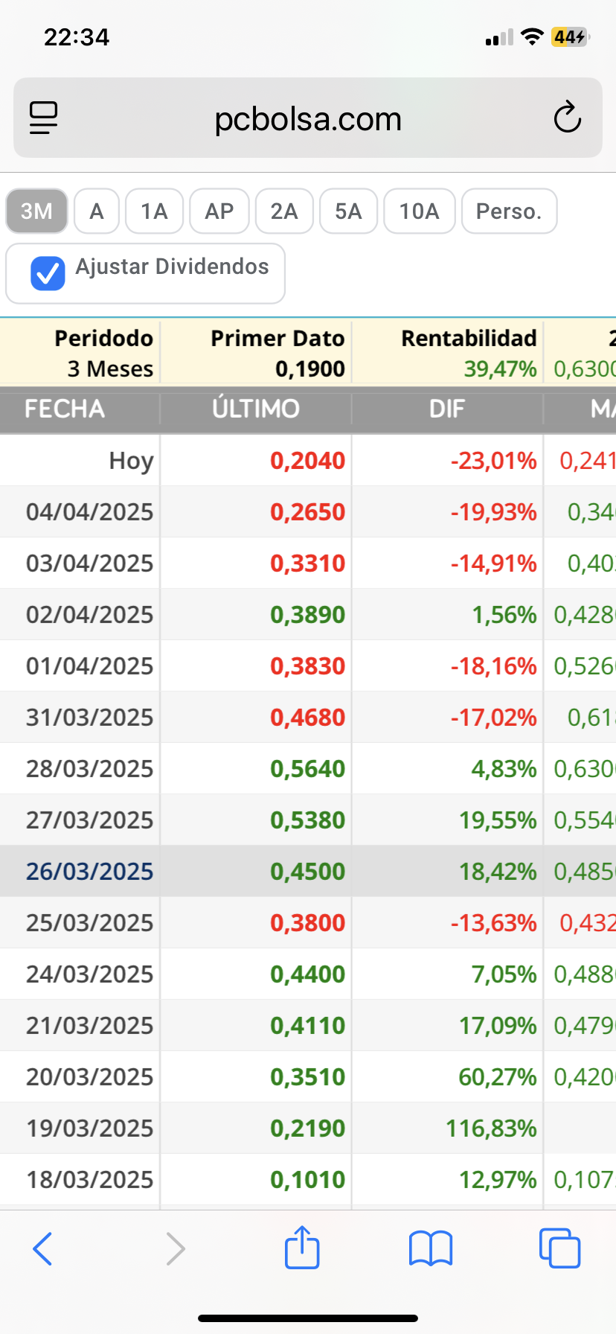Screen dimensions: 616x1334
Task: Select the 3M period tab
Action: point(36,211)
